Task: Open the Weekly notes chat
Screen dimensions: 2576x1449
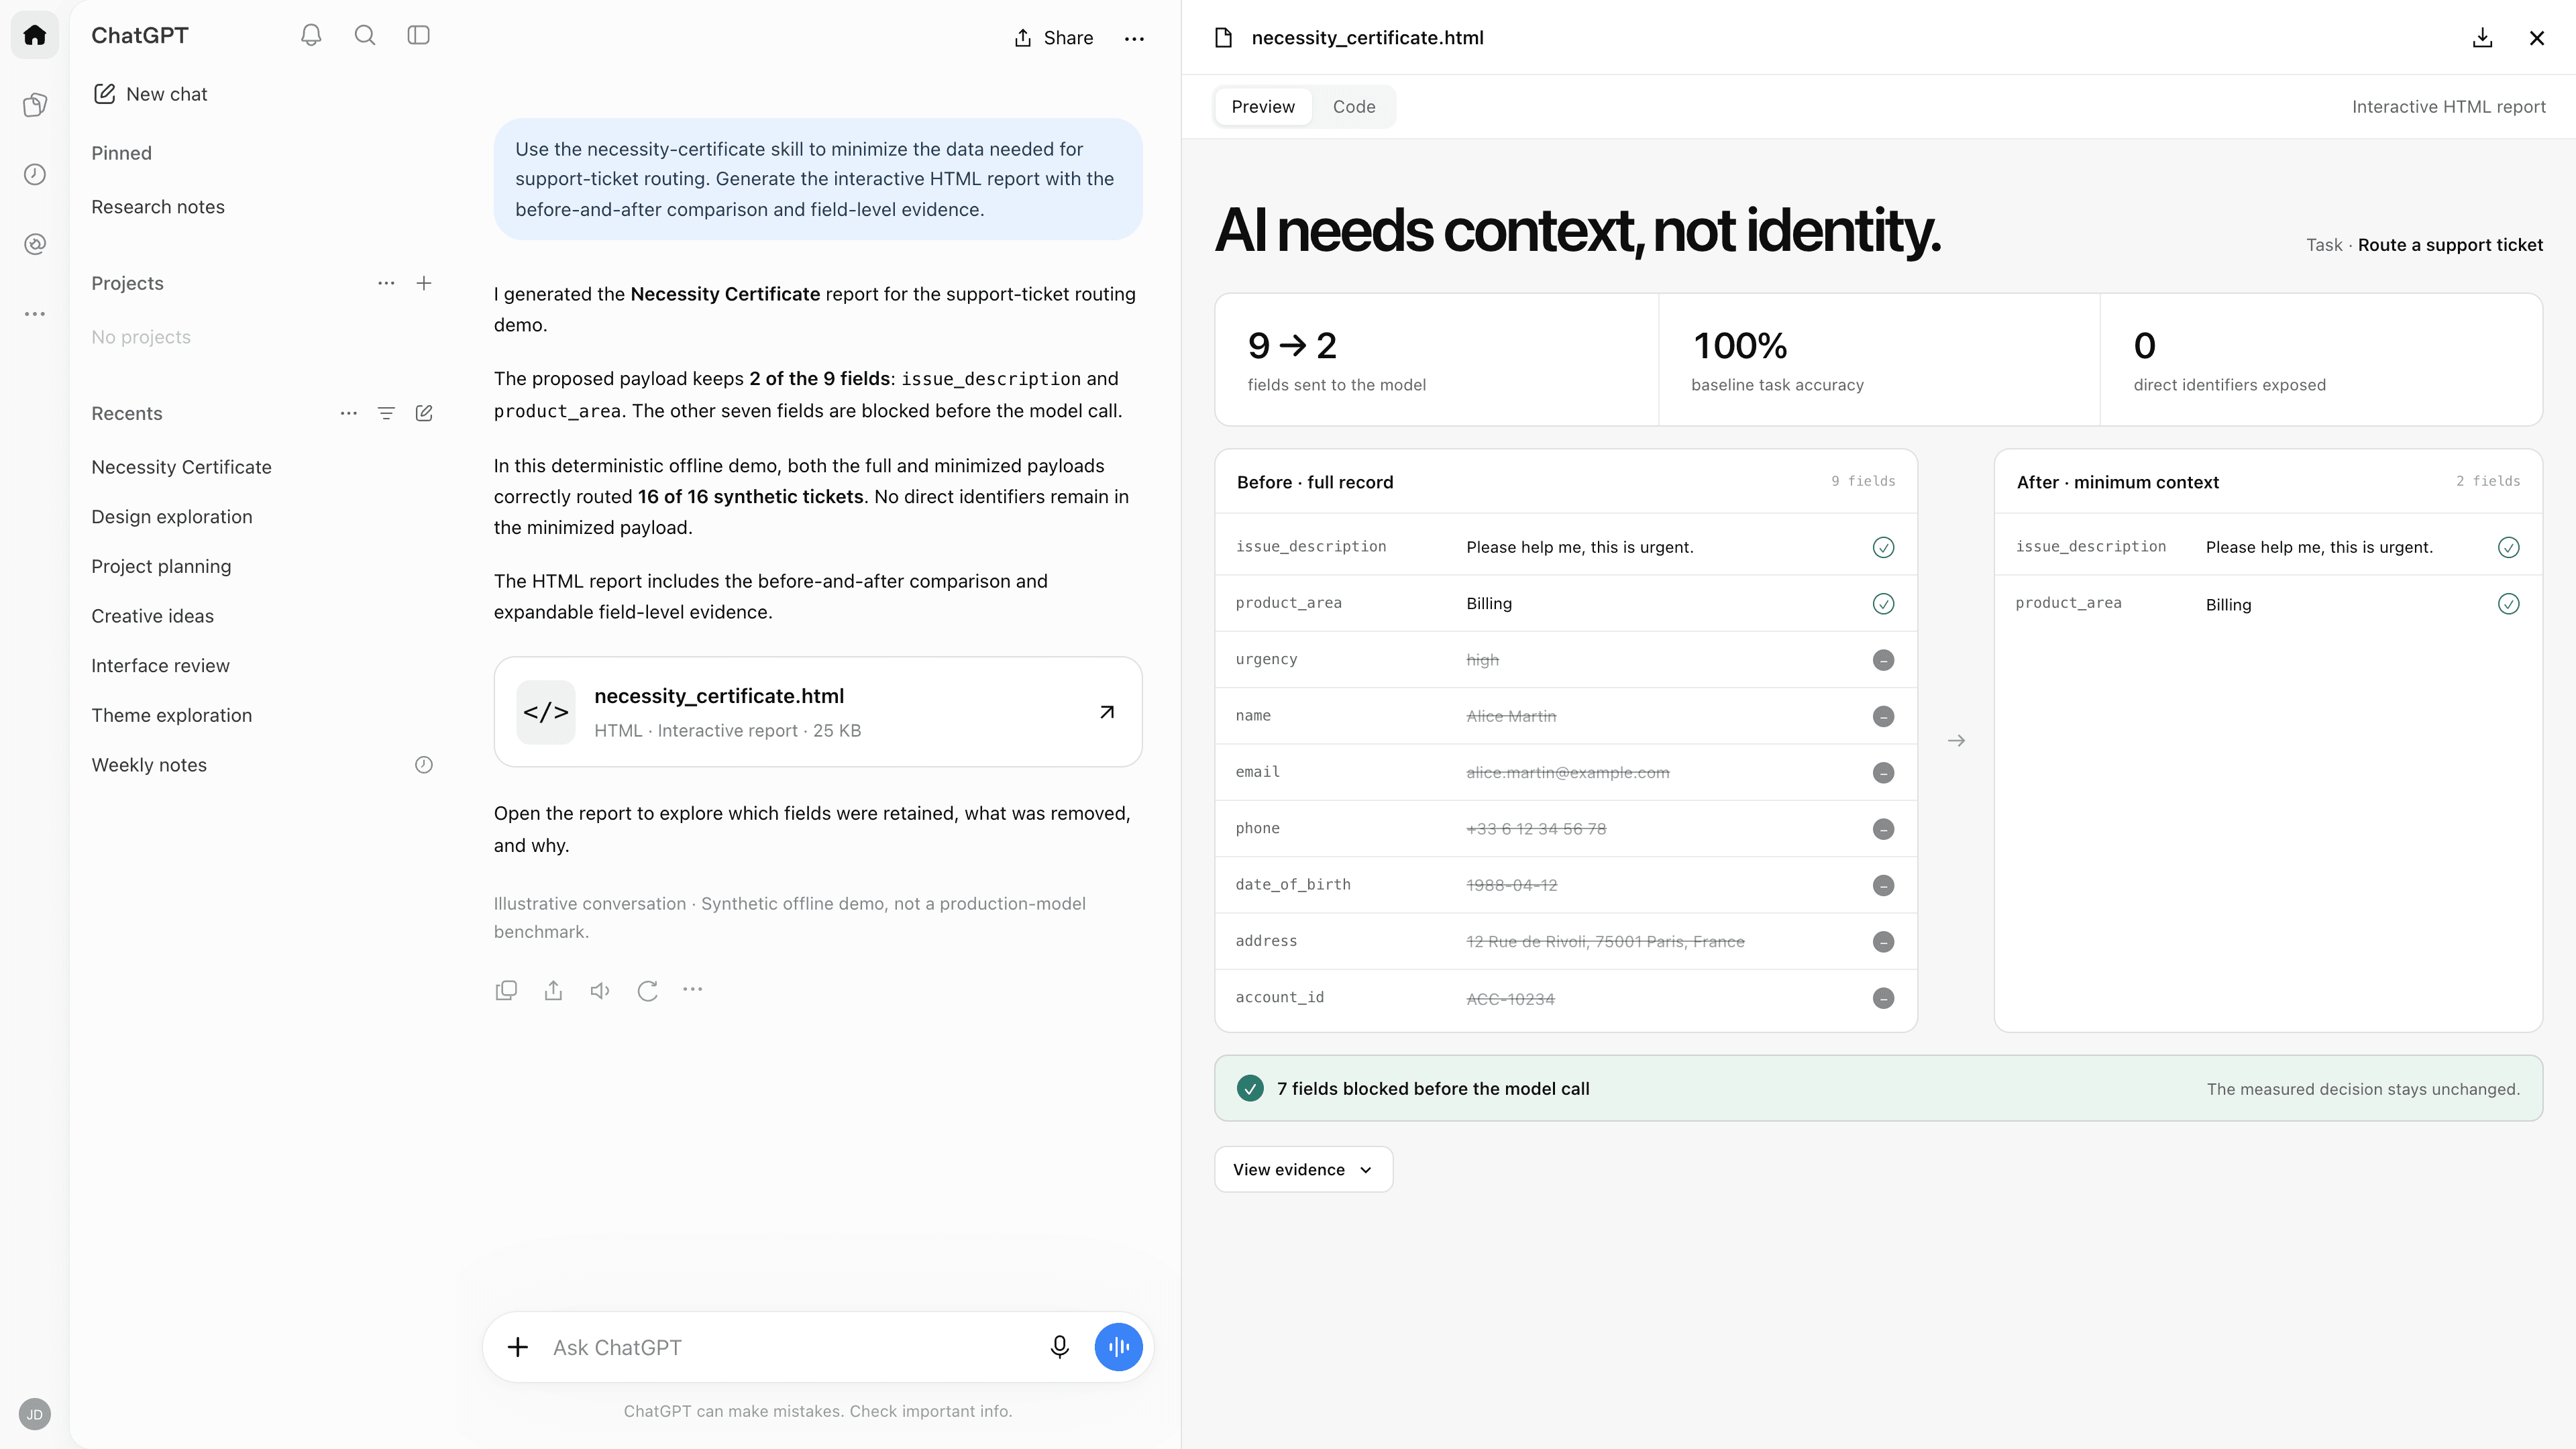Action: click(x=149, y=765)
